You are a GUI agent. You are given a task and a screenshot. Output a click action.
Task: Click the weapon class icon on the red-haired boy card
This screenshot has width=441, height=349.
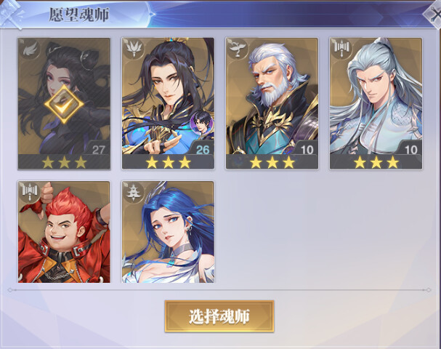click(x=30, y=193)
